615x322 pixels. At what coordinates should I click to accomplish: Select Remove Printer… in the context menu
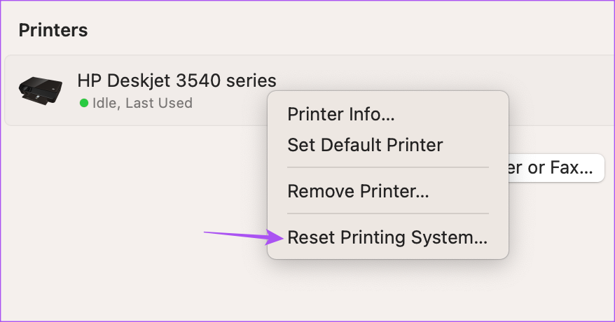[x=358, y=191]
